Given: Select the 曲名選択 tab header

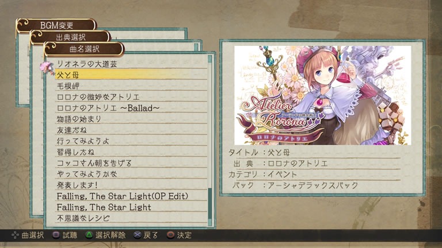Looking at the screenshot, I should click(84, 49).
